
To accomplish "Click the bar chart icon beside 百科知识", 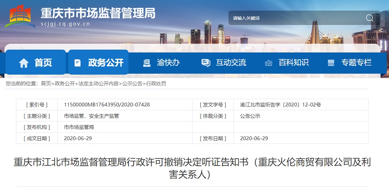I will (x=269, y=63).
